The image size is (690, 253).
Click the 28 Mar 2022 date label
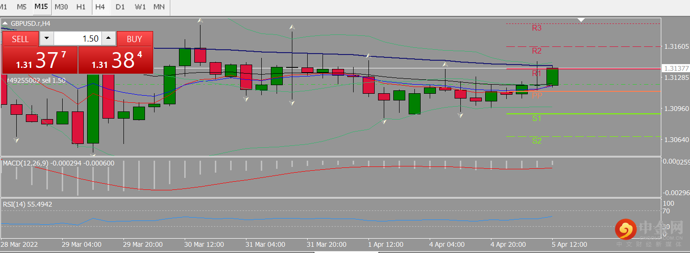[19, 244]
